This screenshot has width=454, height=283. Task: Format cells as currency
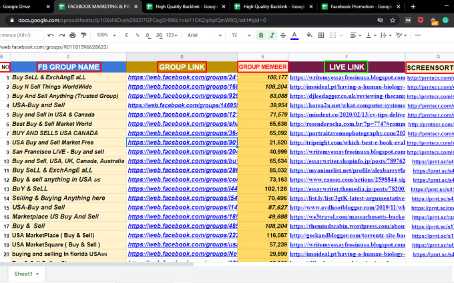coord(127,35)
